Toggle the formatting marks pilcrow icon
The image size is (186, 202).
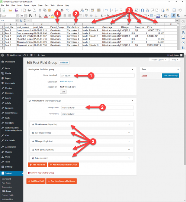pos(178,16)
